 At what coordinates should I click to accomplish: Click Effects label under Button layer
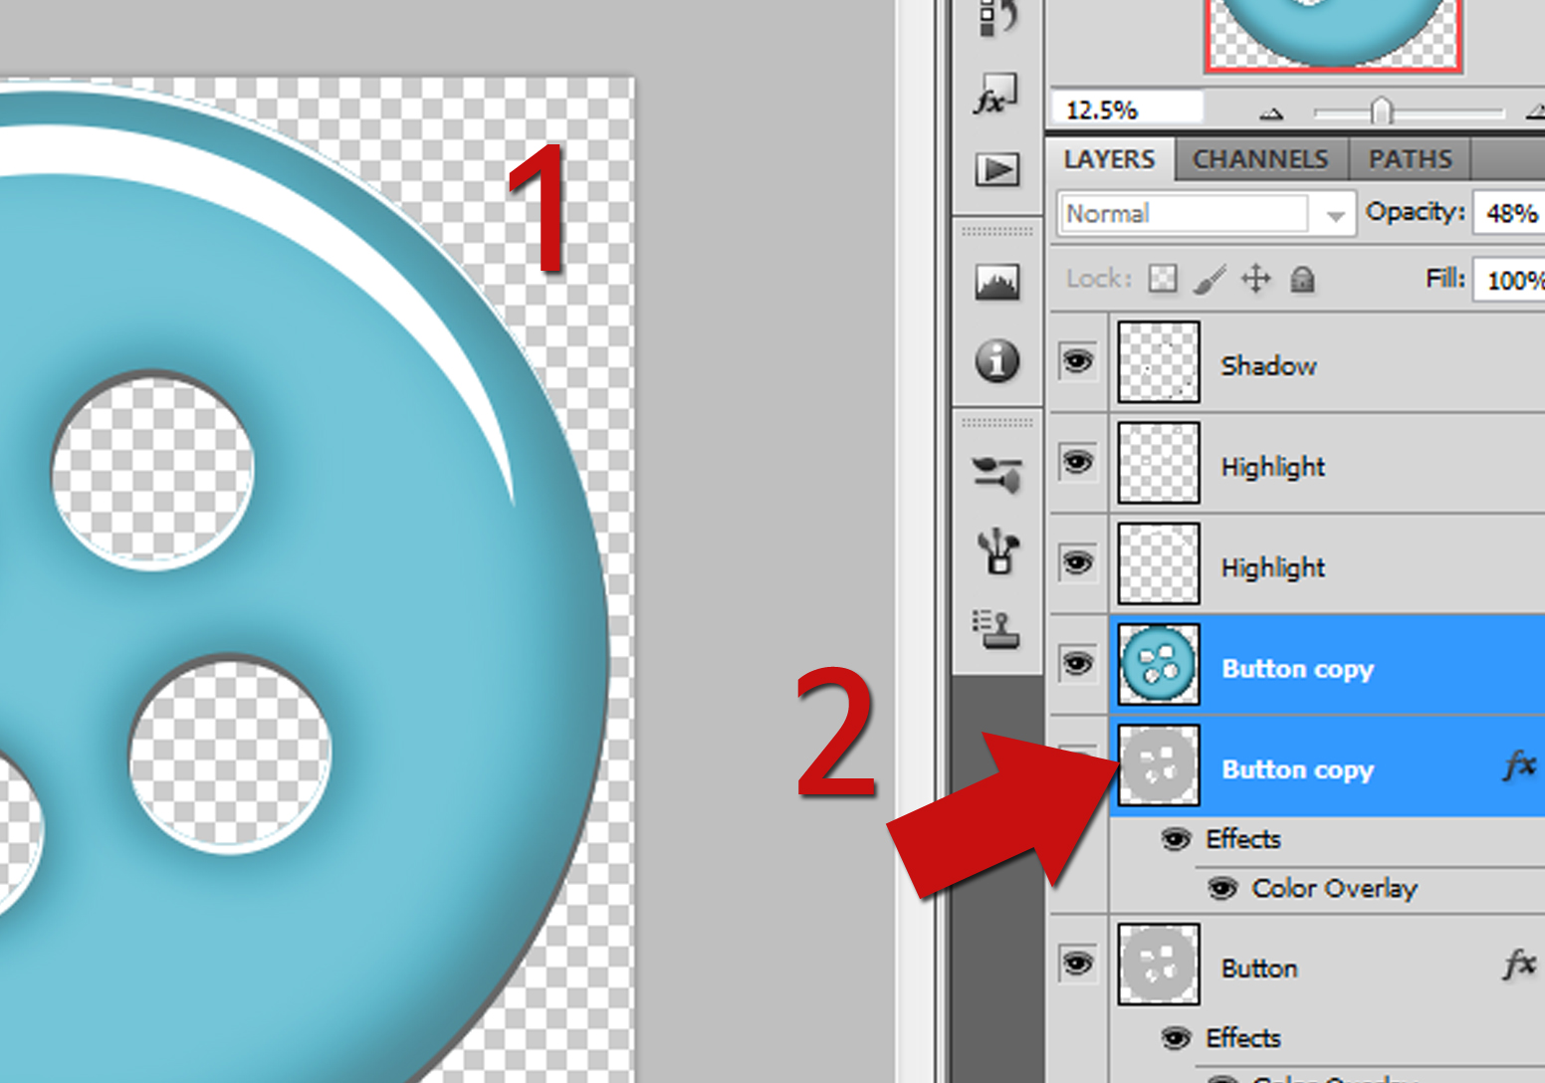tap(1243, 1038)
